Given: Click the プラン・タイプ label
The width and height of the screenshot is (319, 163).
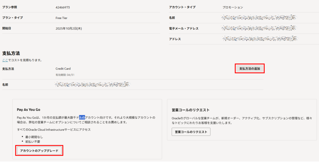Looking at the screenshot, I should pos(12,18).
